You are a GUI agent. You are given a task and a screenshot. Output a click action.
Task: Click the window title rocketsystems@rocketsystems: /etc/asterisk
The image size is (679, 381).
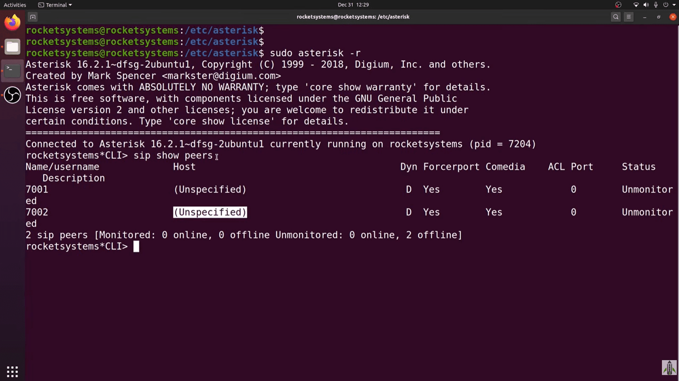pyautogui.click(x=353, y=17)
